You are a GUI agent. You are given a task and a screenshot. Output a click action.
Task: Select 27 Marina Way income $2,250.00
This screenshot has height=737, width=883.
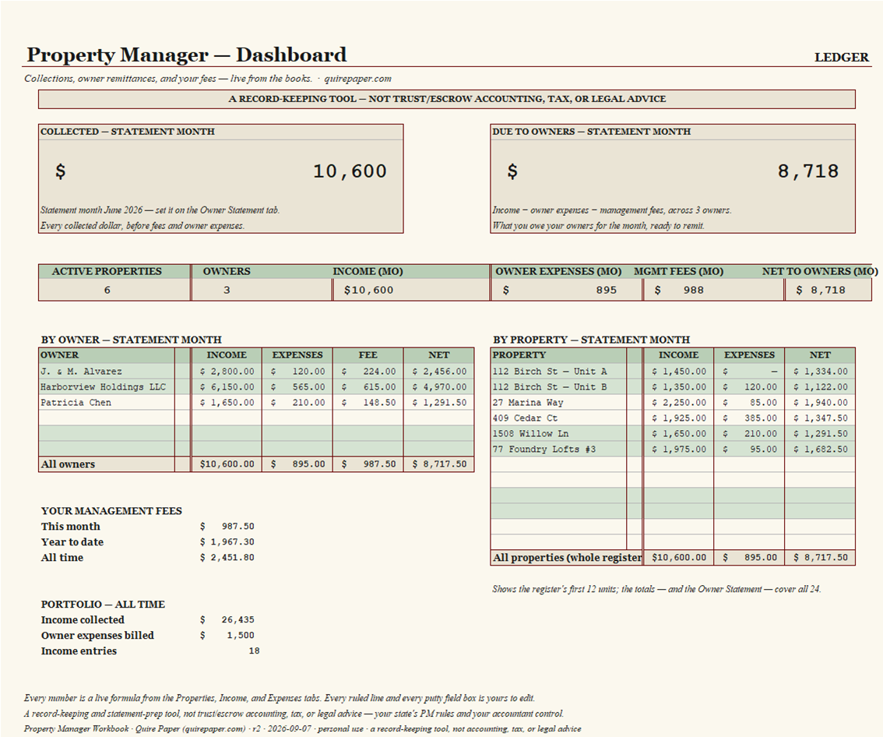678,402
